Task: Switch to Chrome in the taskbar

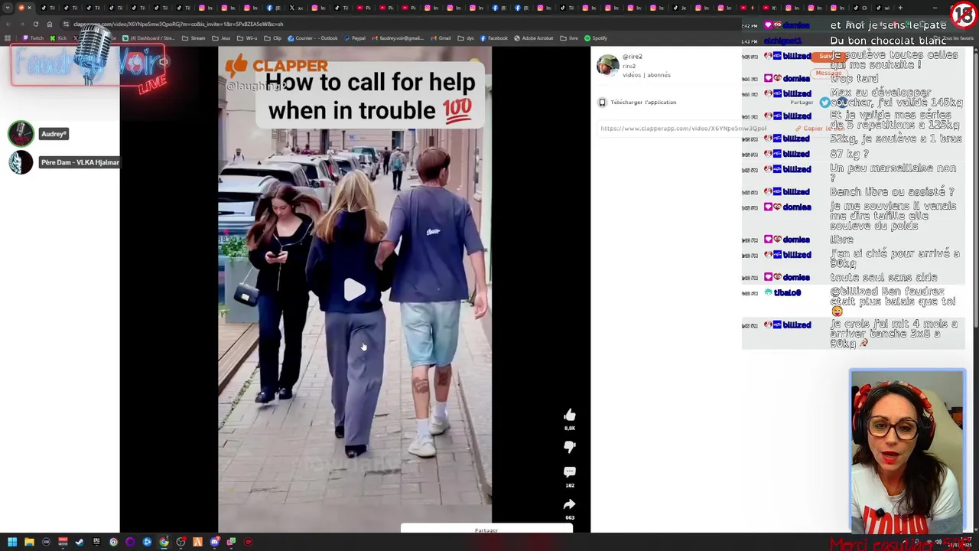Action: tap(164, 542)
